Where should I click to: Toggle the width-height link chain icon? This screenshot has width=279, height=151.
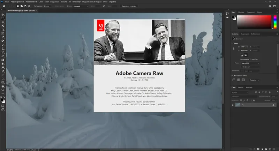coord(234,48)
